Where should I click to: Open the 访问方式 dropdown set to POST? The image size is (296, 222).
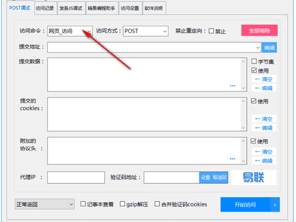click(x=146, y=31)
